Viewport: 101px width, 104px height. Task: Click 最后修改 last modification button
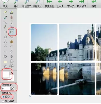pyautogui.click(x=82, y=4)
